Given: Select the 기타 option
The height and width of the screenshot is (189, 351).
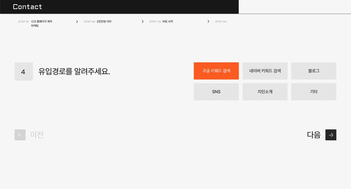Looking at the screenshot, I should tap(314, 92).
